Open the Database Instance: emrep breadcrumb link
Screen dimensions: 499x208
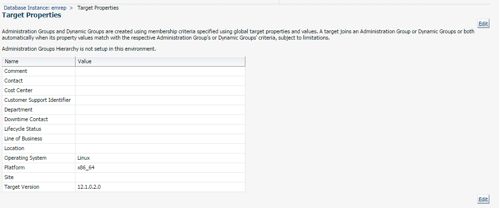tap(35, 8)
